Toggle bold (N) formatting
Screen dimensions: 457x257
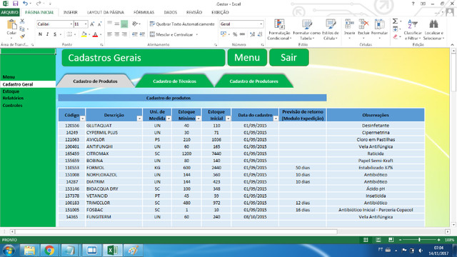40,34
